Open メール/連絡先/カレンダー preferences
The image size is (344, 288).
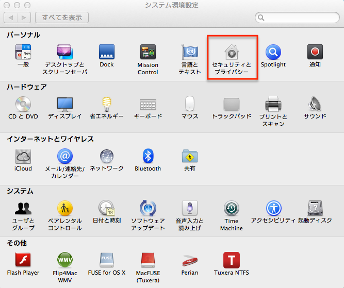pyautogui.click(x=64, y=156)
